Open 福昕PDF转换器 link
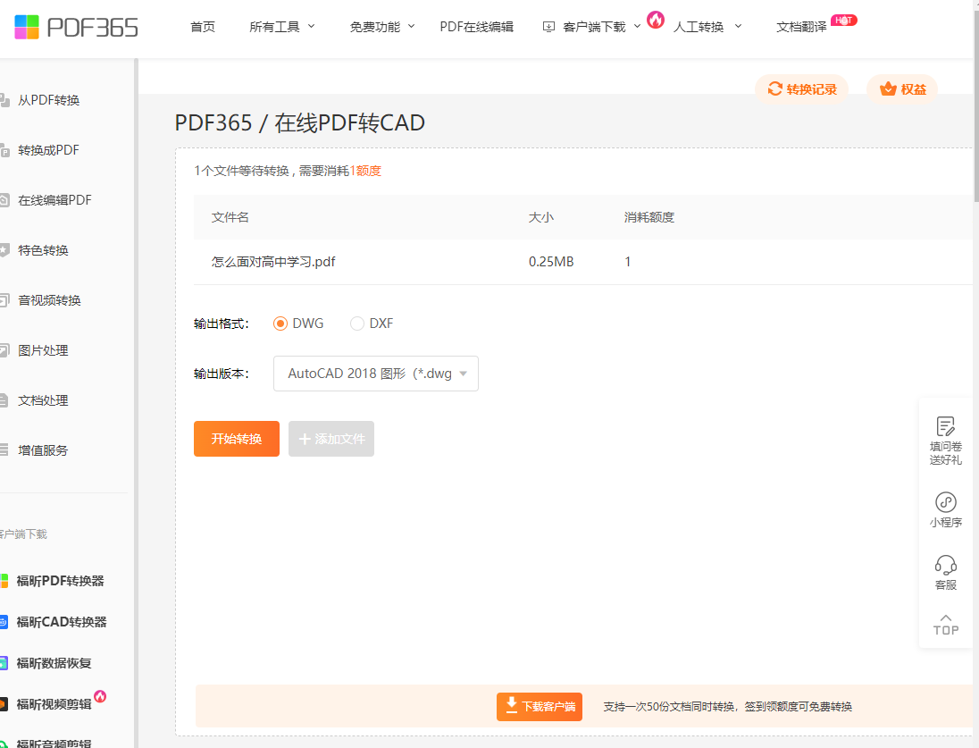Image resolution: width=979 pixels, height=748 pixels. pos(60,581)
